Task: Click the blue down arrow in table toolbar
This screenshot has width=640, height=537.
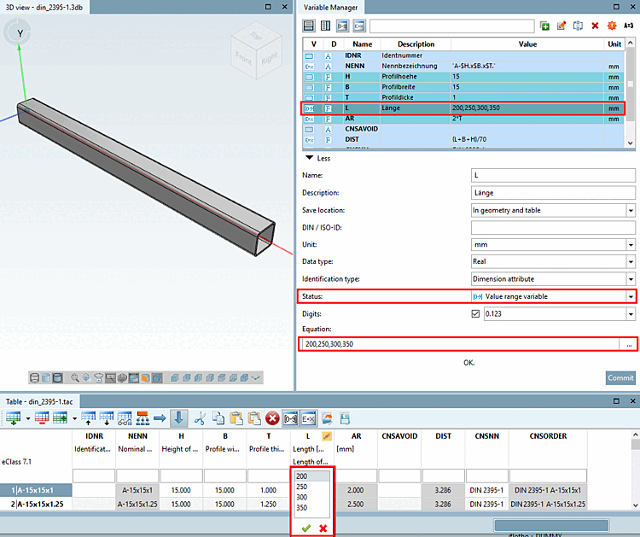Action: point(179,417)
